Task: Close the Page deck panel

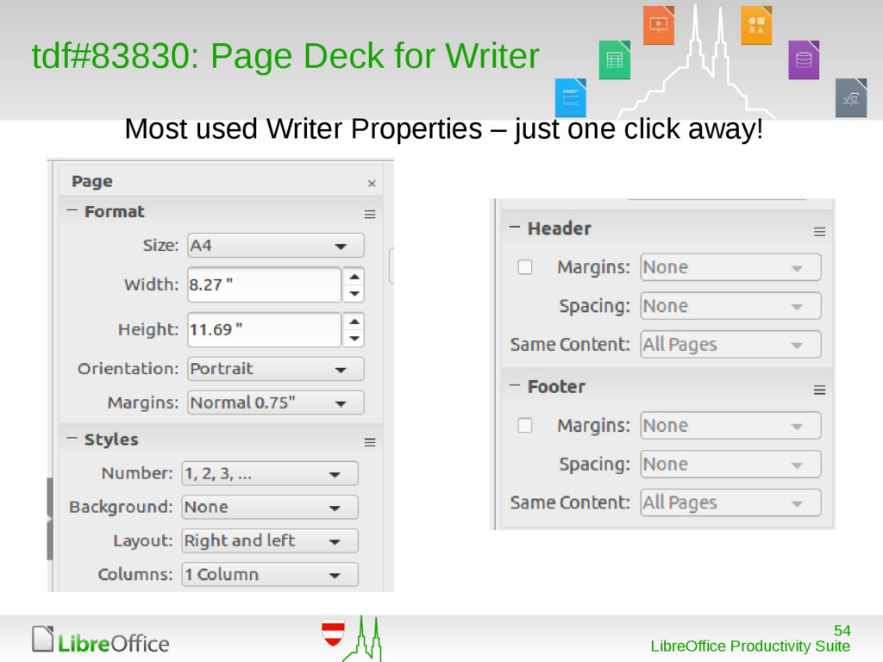Action: [371, 184]
